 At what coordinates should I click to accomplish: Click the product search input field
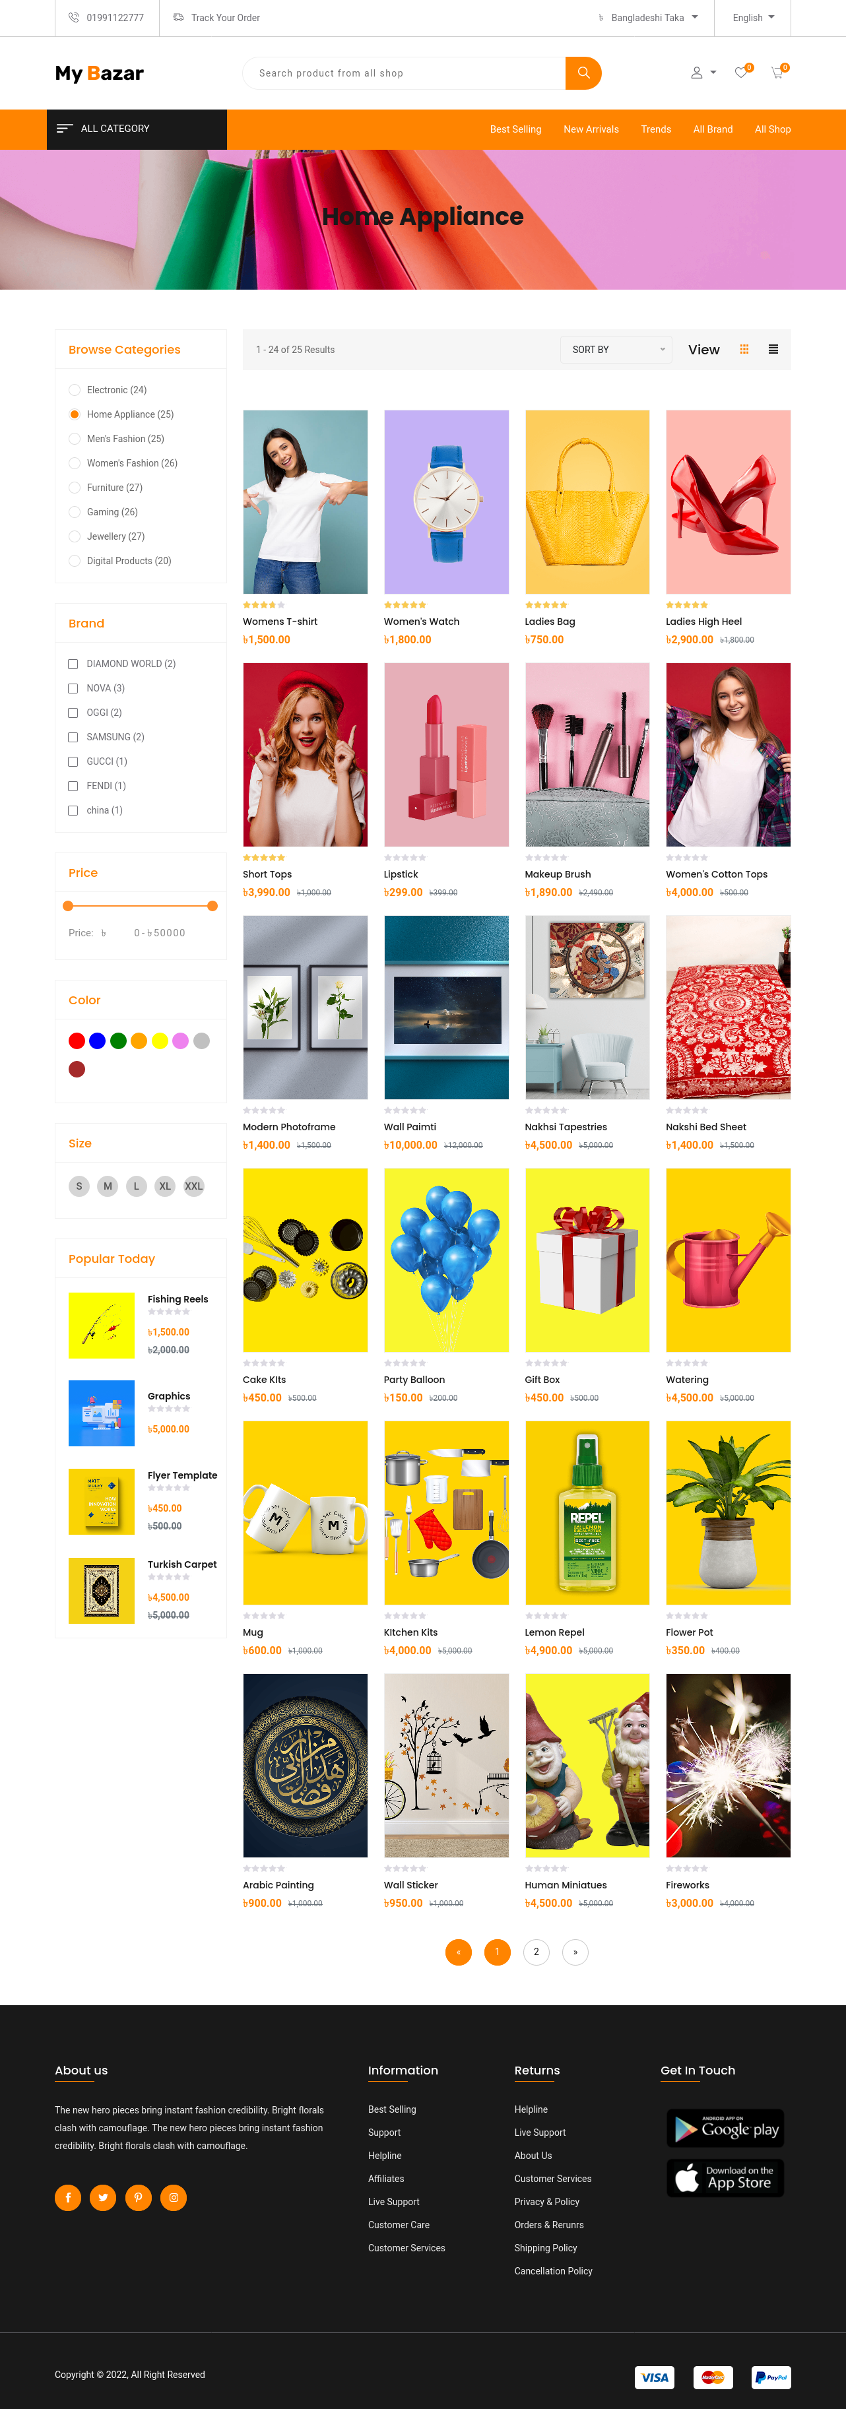click(x=404, y=73)
